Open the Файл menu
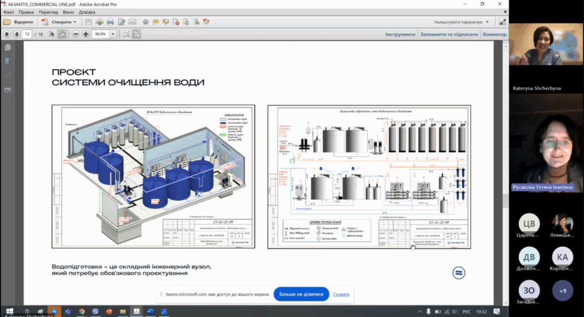Image resolution: width=584 pixels, height=317 pixels. tap(9, 12)
